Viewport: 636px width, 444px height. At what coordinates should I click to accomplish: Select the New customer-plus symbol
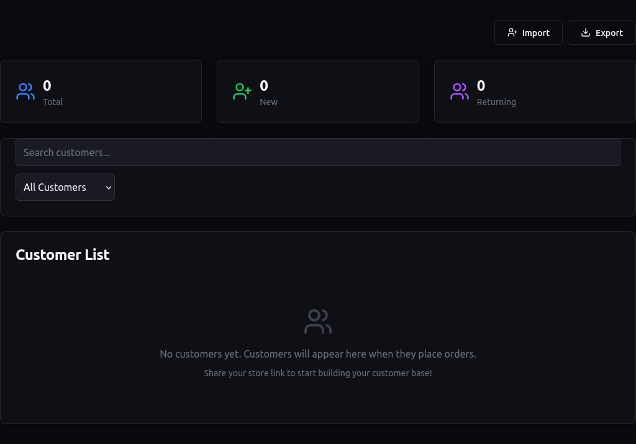[242, 91]
